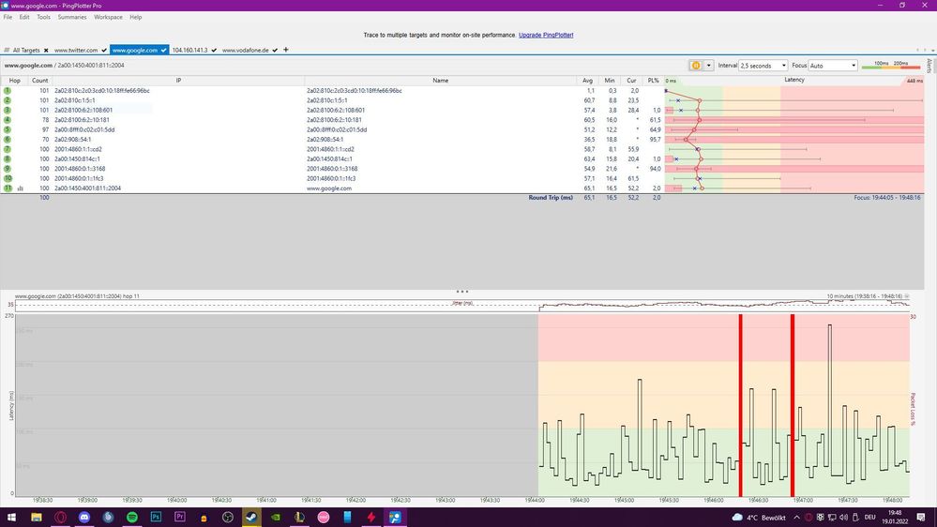Open the Summaries menu
Image resolution: width=937 pixels, height=527 pixels.
[x=72, y=17]
